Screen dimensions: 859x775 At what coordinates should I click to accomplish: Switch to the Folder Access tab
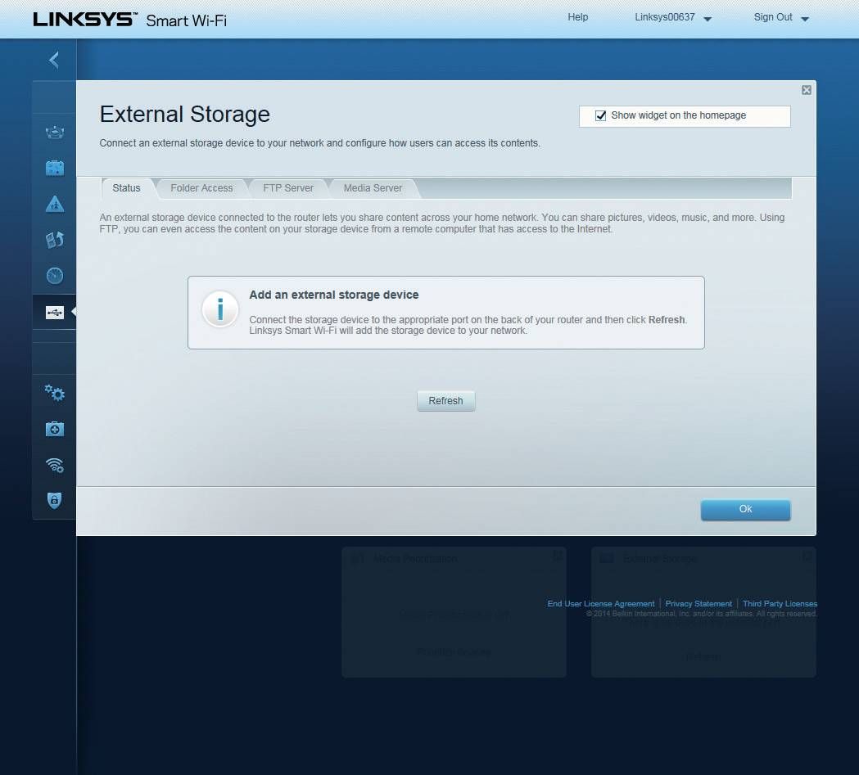click(201, 187)
